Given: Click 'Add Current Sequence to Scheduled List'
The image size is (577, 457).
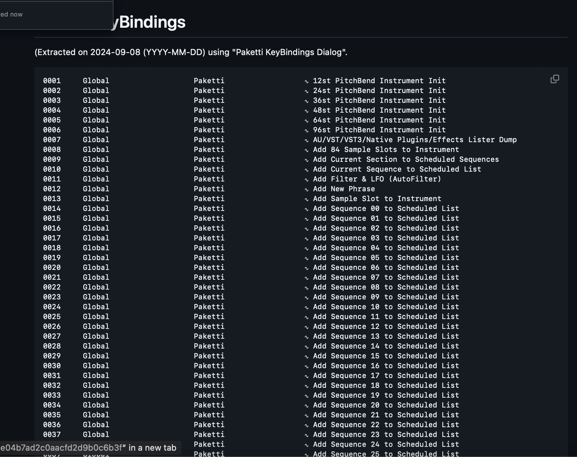Looking at the screenshot, I should tap(397, 169).
